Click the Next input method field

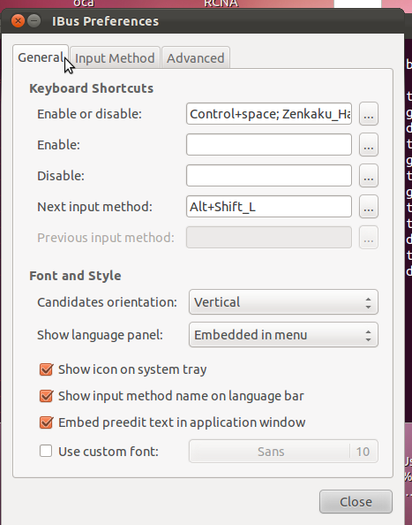(269, 207)
